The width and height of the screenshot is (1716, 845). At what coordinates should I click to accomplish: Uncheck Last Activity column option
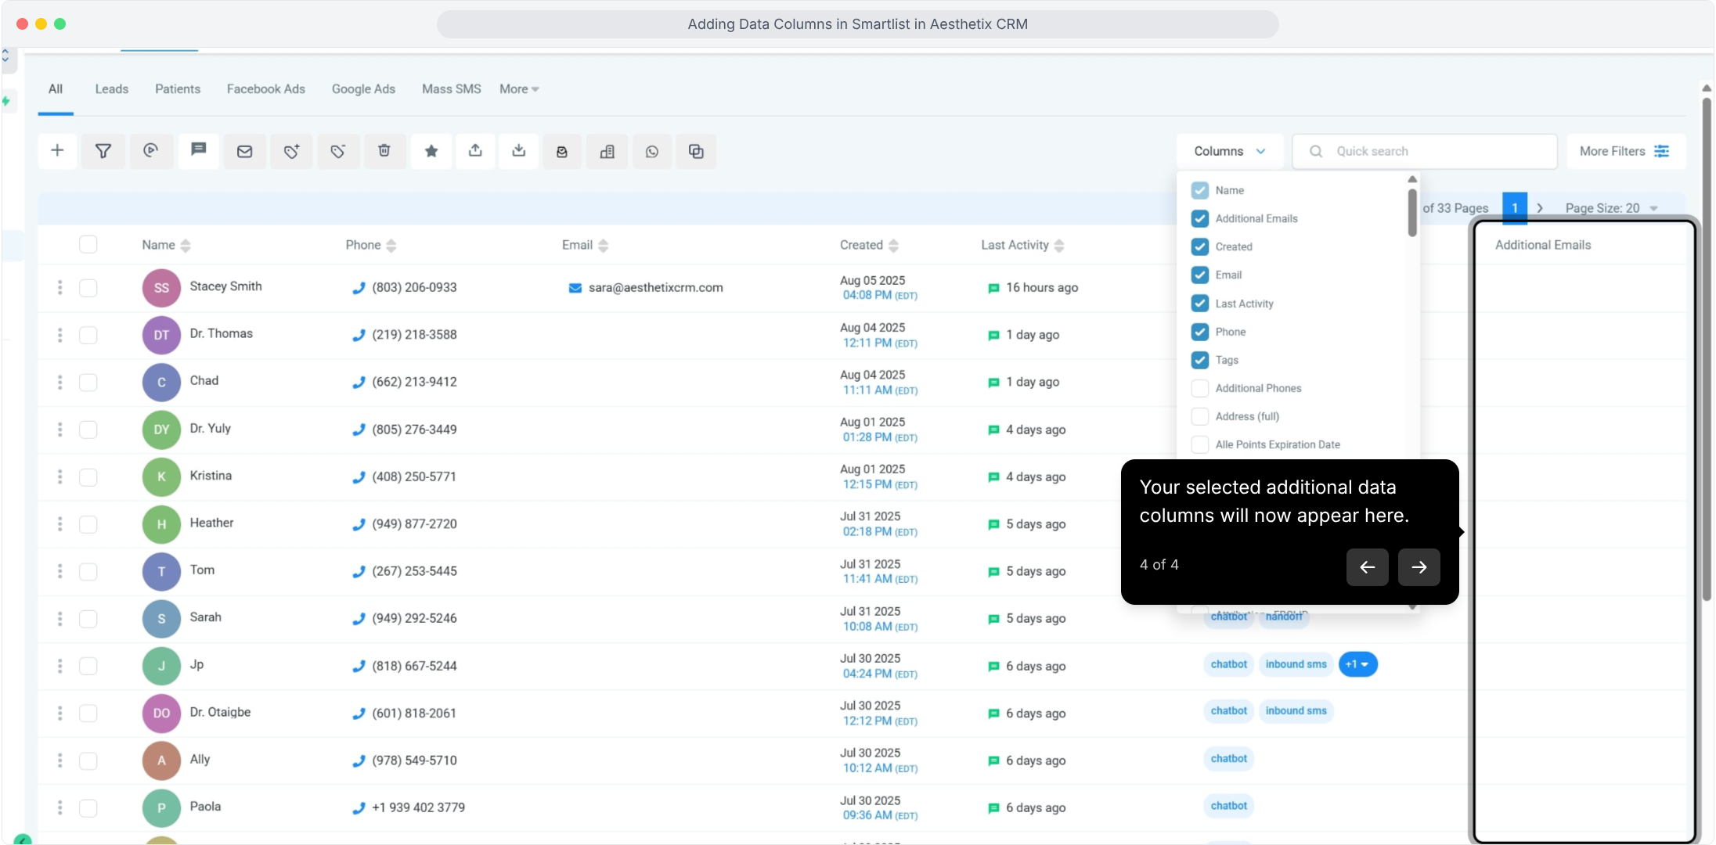[x=1199, y=304]
